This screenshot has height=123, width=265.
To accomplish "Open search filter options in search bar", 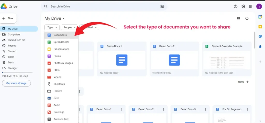I will 162,6.
